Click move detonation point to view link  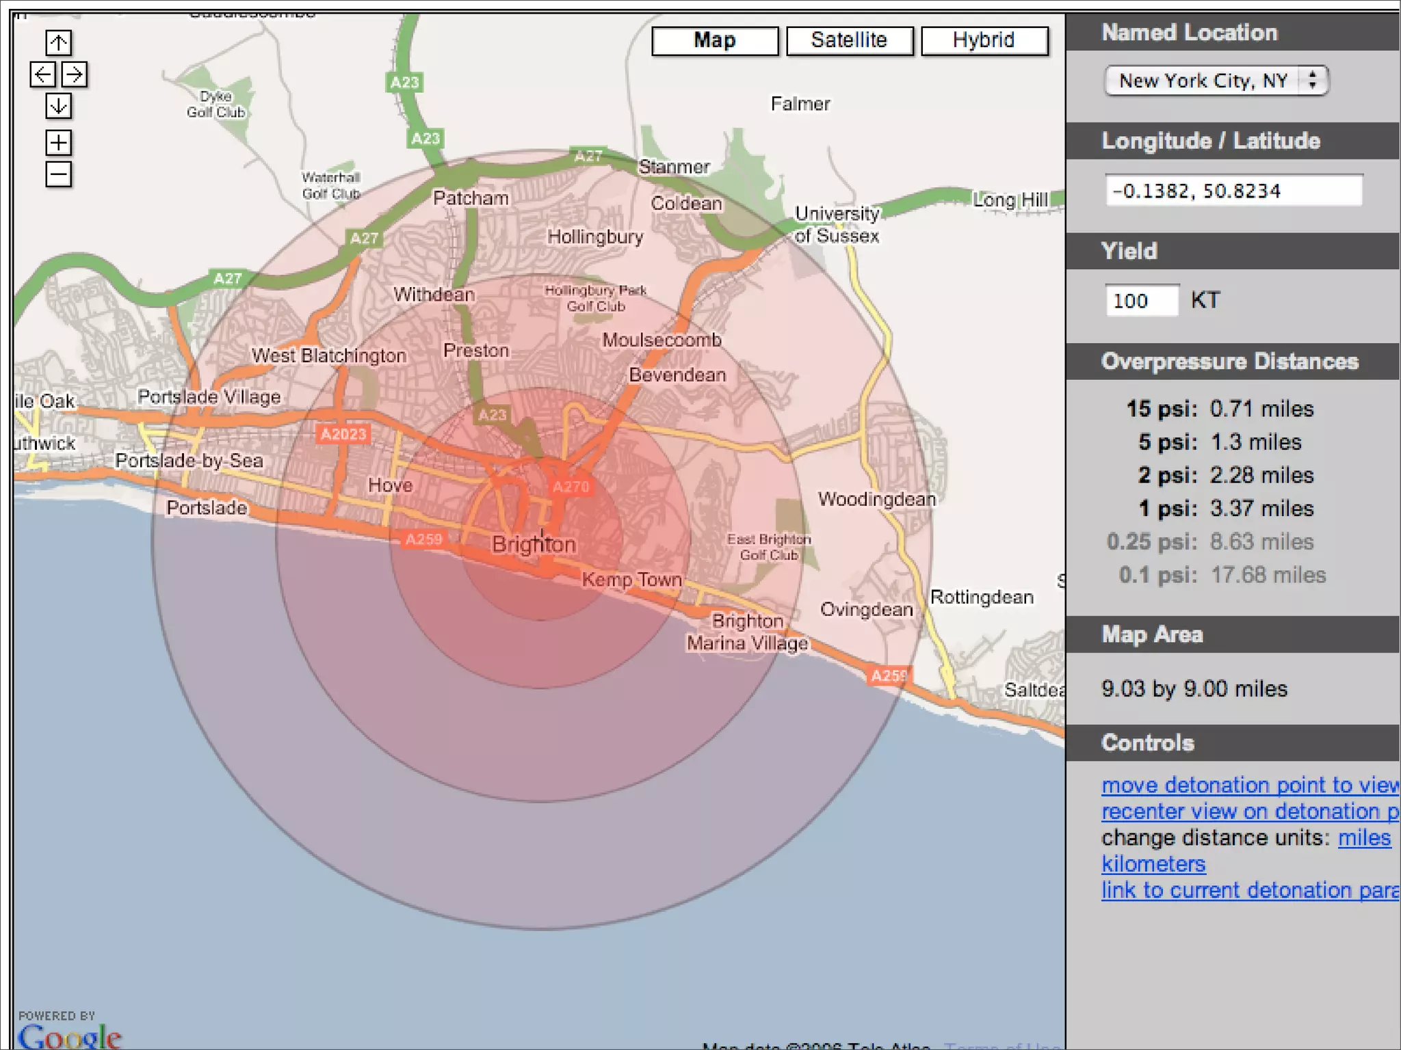pos(1249,785)
